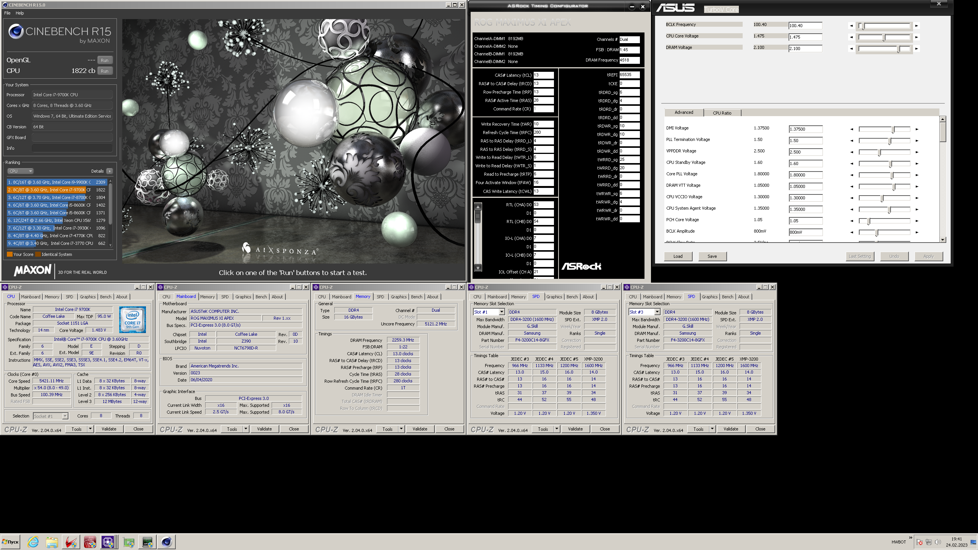This screenshot has height=550, width=978.
Task: Click the Intel Core i7 badge in CPU-Z
Action: pyautogui.click(x=133, y=320)
